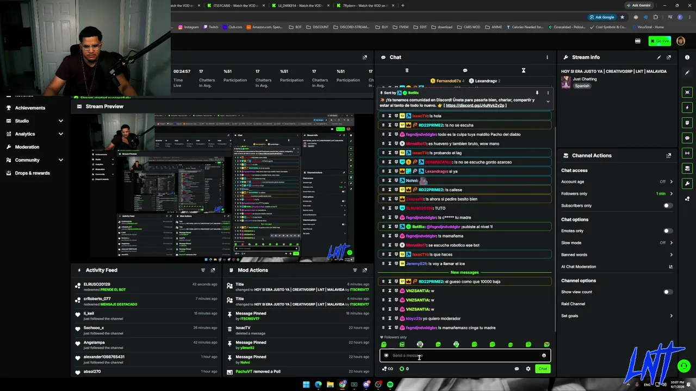This screenshot has height=391, width=696.
Task: Toggle the wrench panel icon on right rail
Action: click(687, 184)
